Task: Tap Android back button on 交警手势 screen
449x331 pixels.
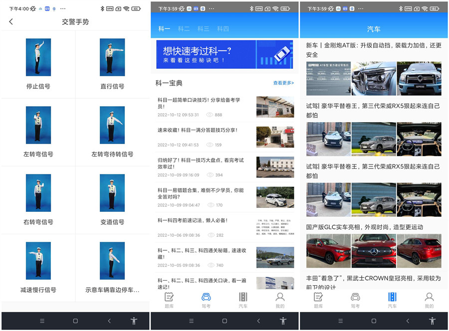Action: coord(109,321)
